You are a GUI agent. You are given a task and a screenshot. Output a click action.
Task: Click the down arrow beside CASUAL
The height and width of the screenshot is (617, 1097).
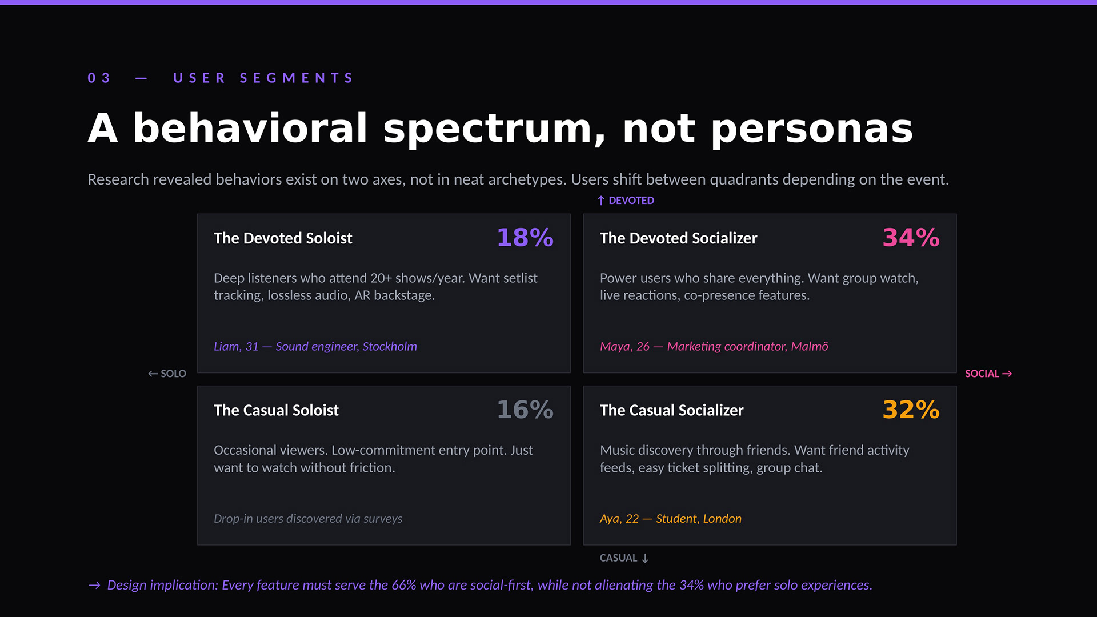pyautogui.click(x=645, y=558)
